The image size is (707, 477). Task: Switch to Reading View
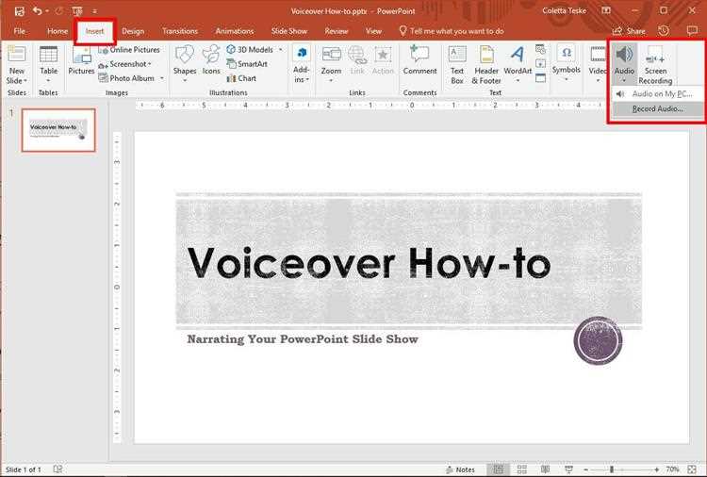click(545, 469)
